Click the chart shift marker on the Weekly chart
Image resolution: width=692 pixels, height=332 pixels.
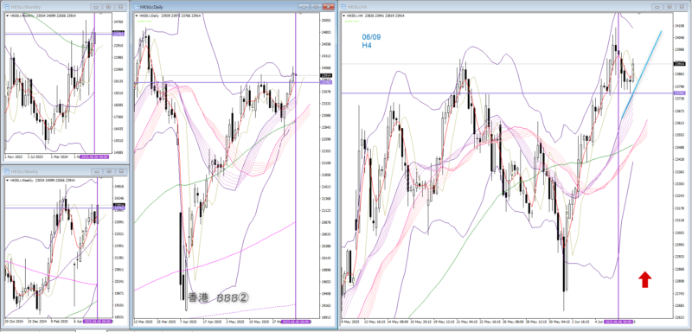pos(101,178)
